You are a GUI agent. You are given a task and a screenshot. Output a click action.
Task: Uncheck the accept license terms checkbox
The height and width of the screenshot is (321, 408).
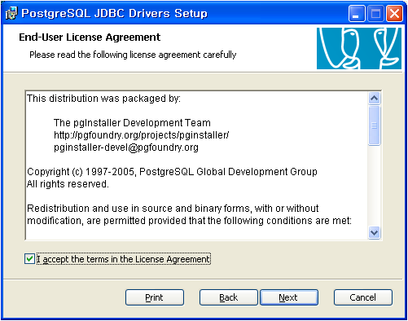(29, 259)
